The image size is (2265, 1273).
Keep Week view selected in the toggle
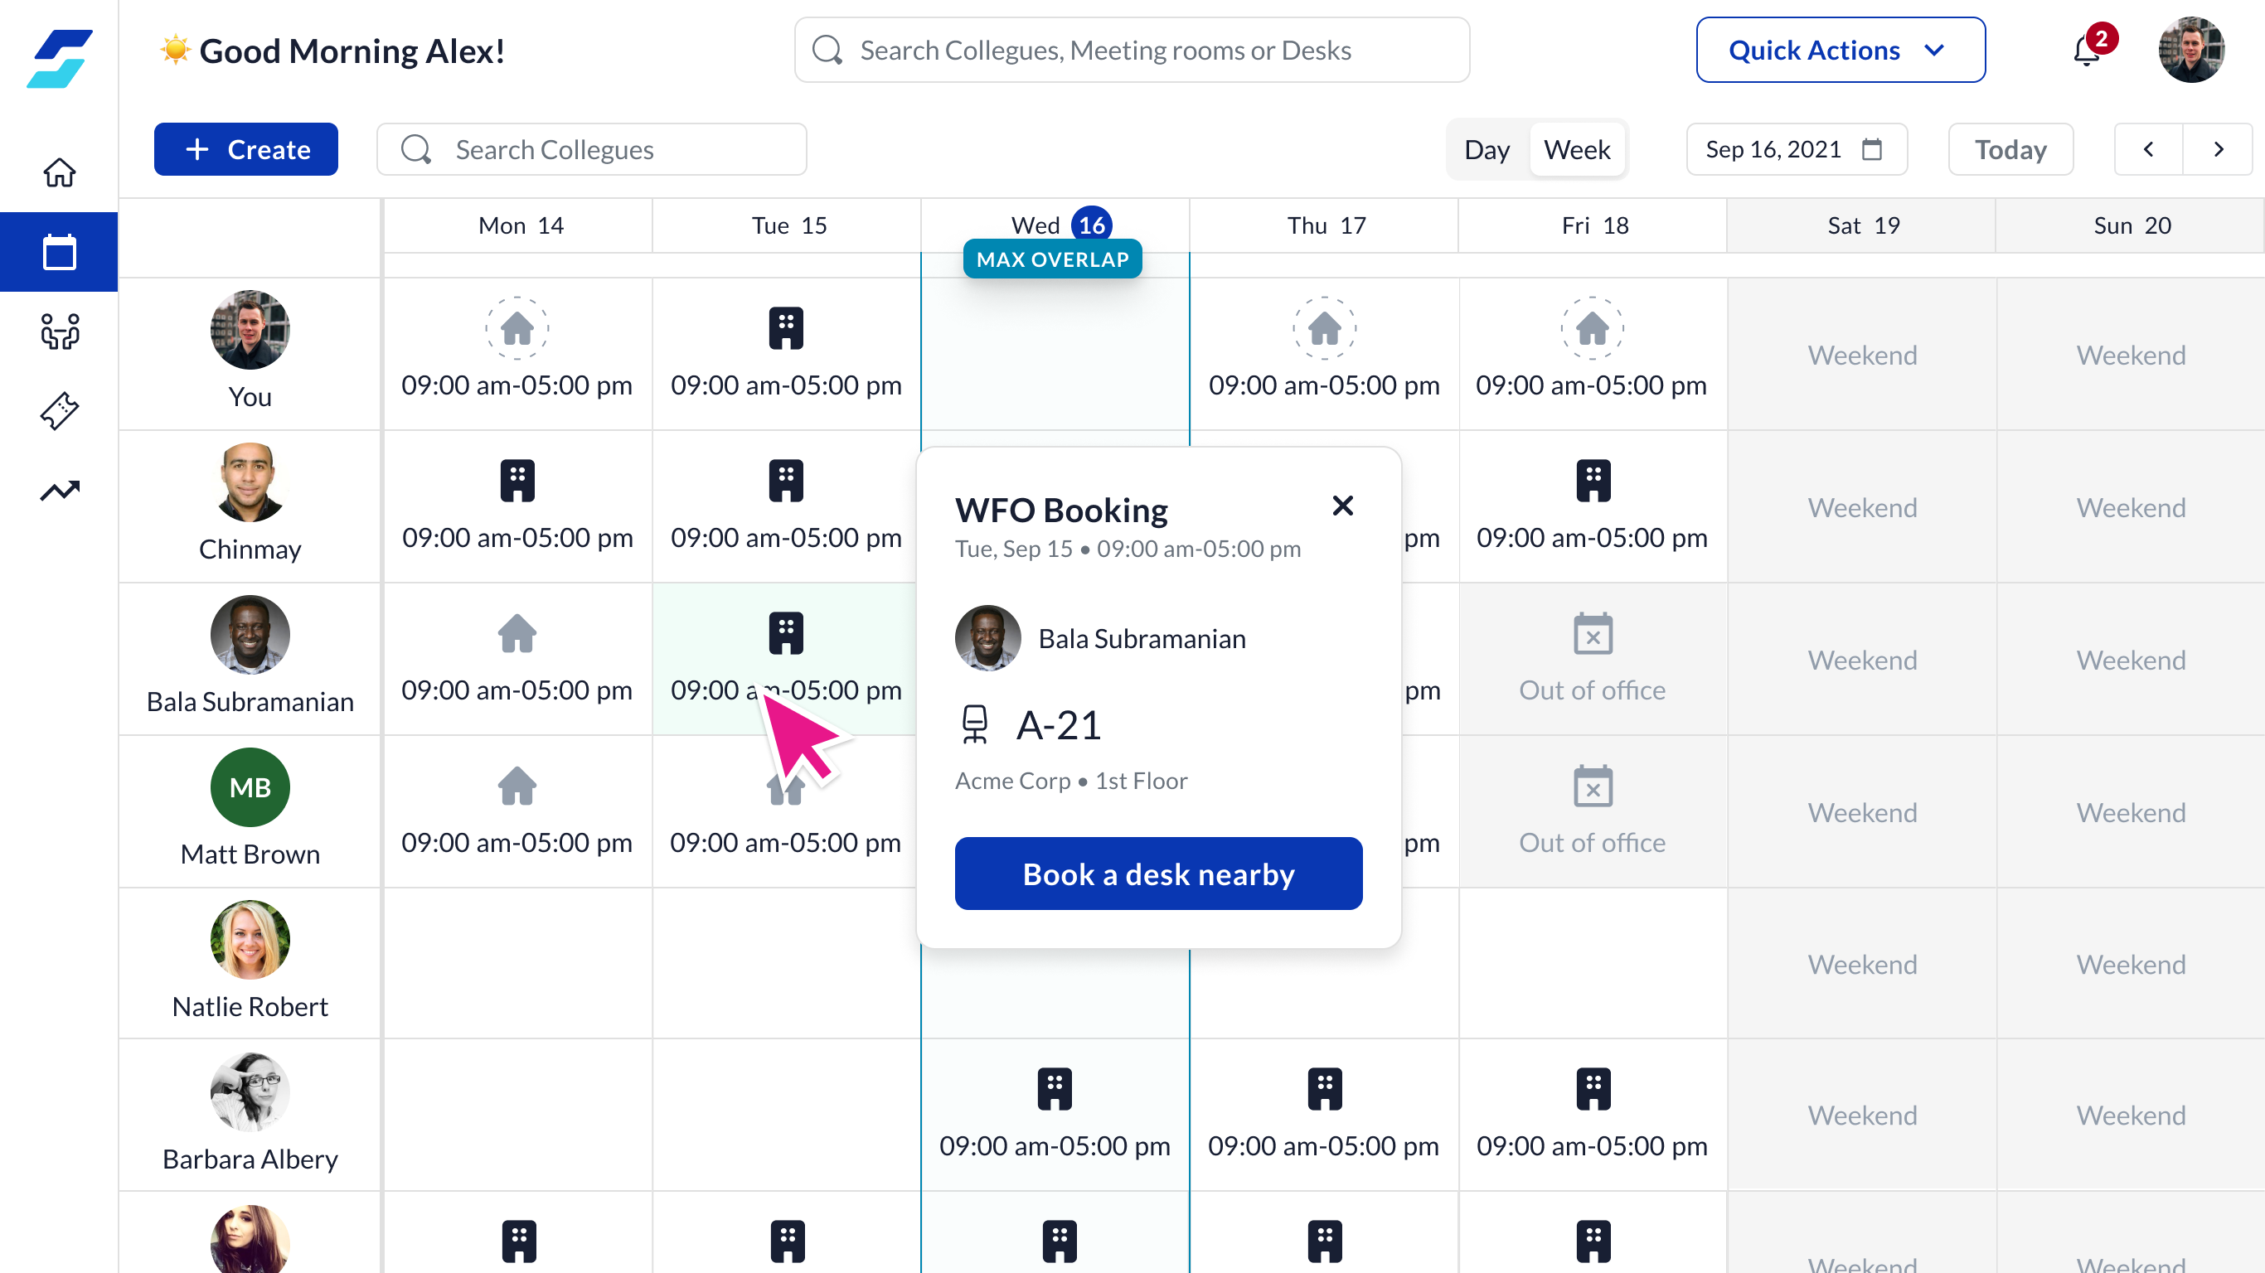coord(1577,149)
